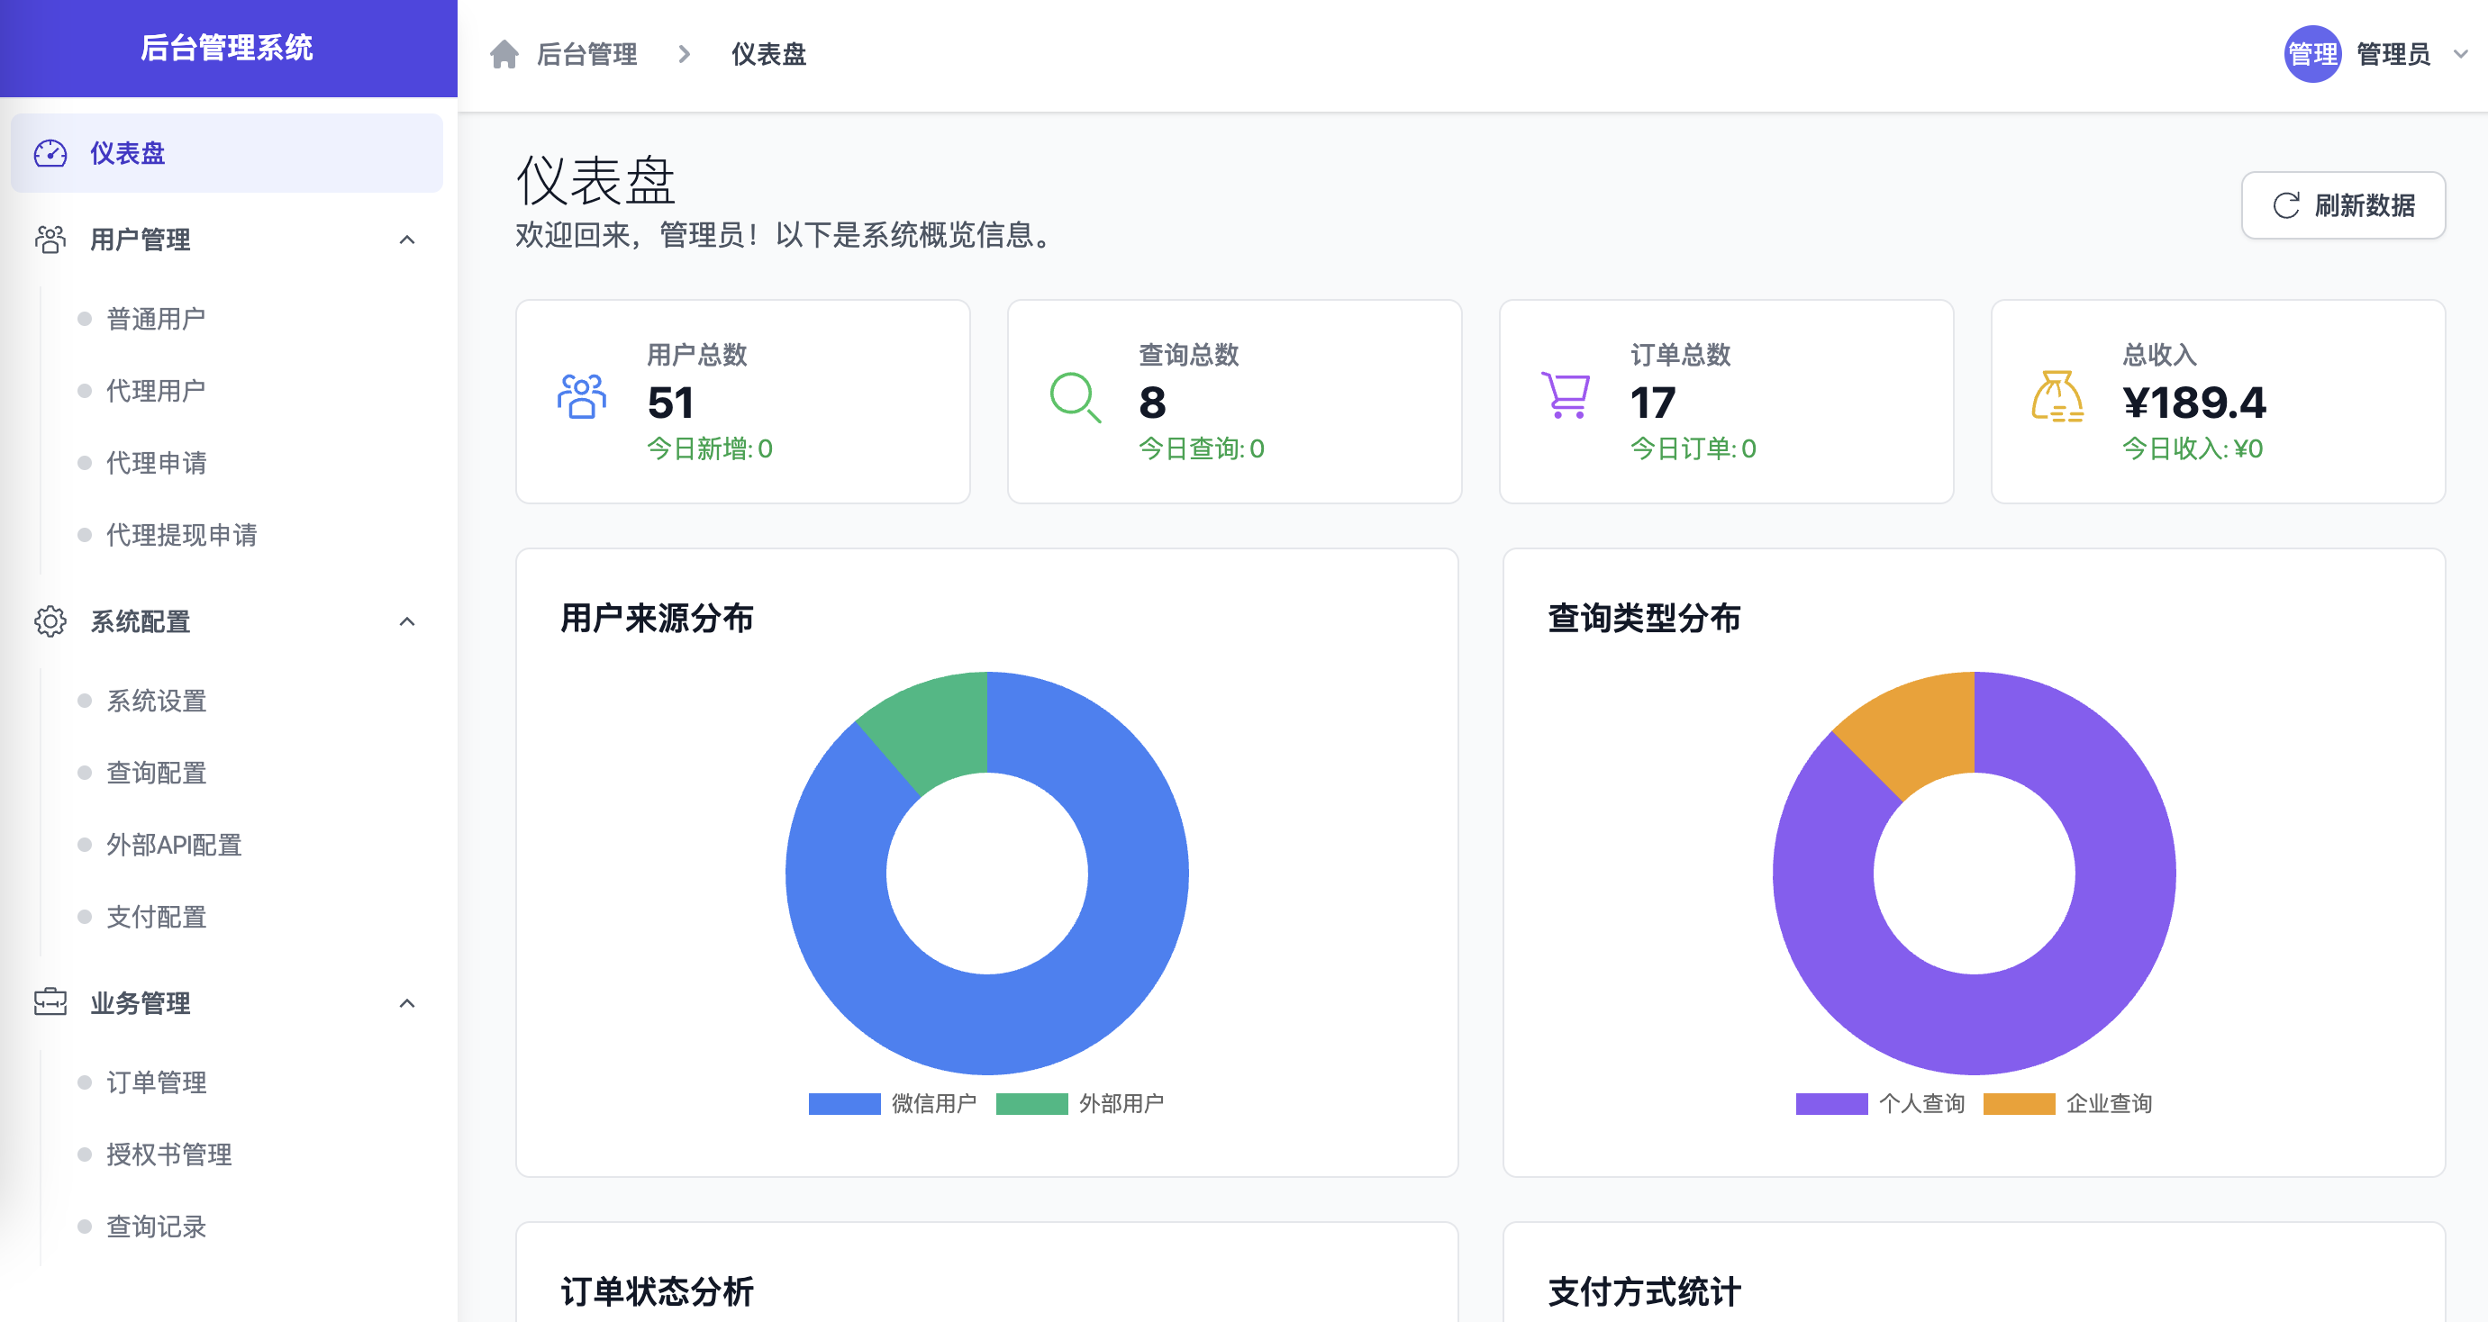This screenshot has height=1322, width=2488.
Task: Click the home icon in breadcrumb
Action: click(504, 54)
